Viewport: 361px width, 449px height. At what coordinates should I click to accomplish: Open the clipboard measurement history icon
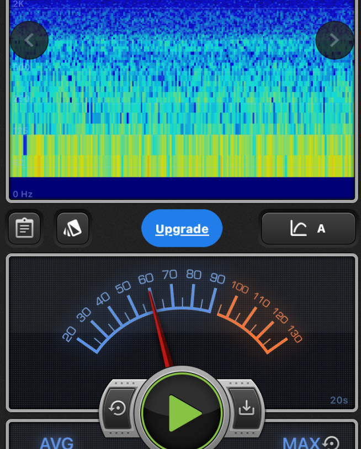24,228
